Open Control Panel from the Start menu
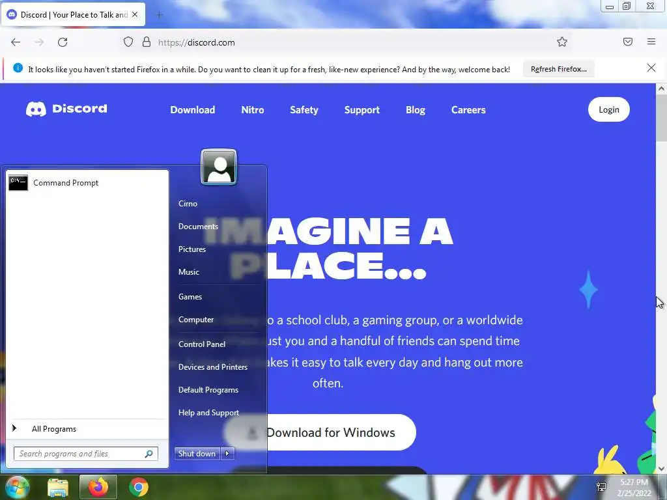The height and width of the screenshot is (500, 667). [x=202, y=344]
